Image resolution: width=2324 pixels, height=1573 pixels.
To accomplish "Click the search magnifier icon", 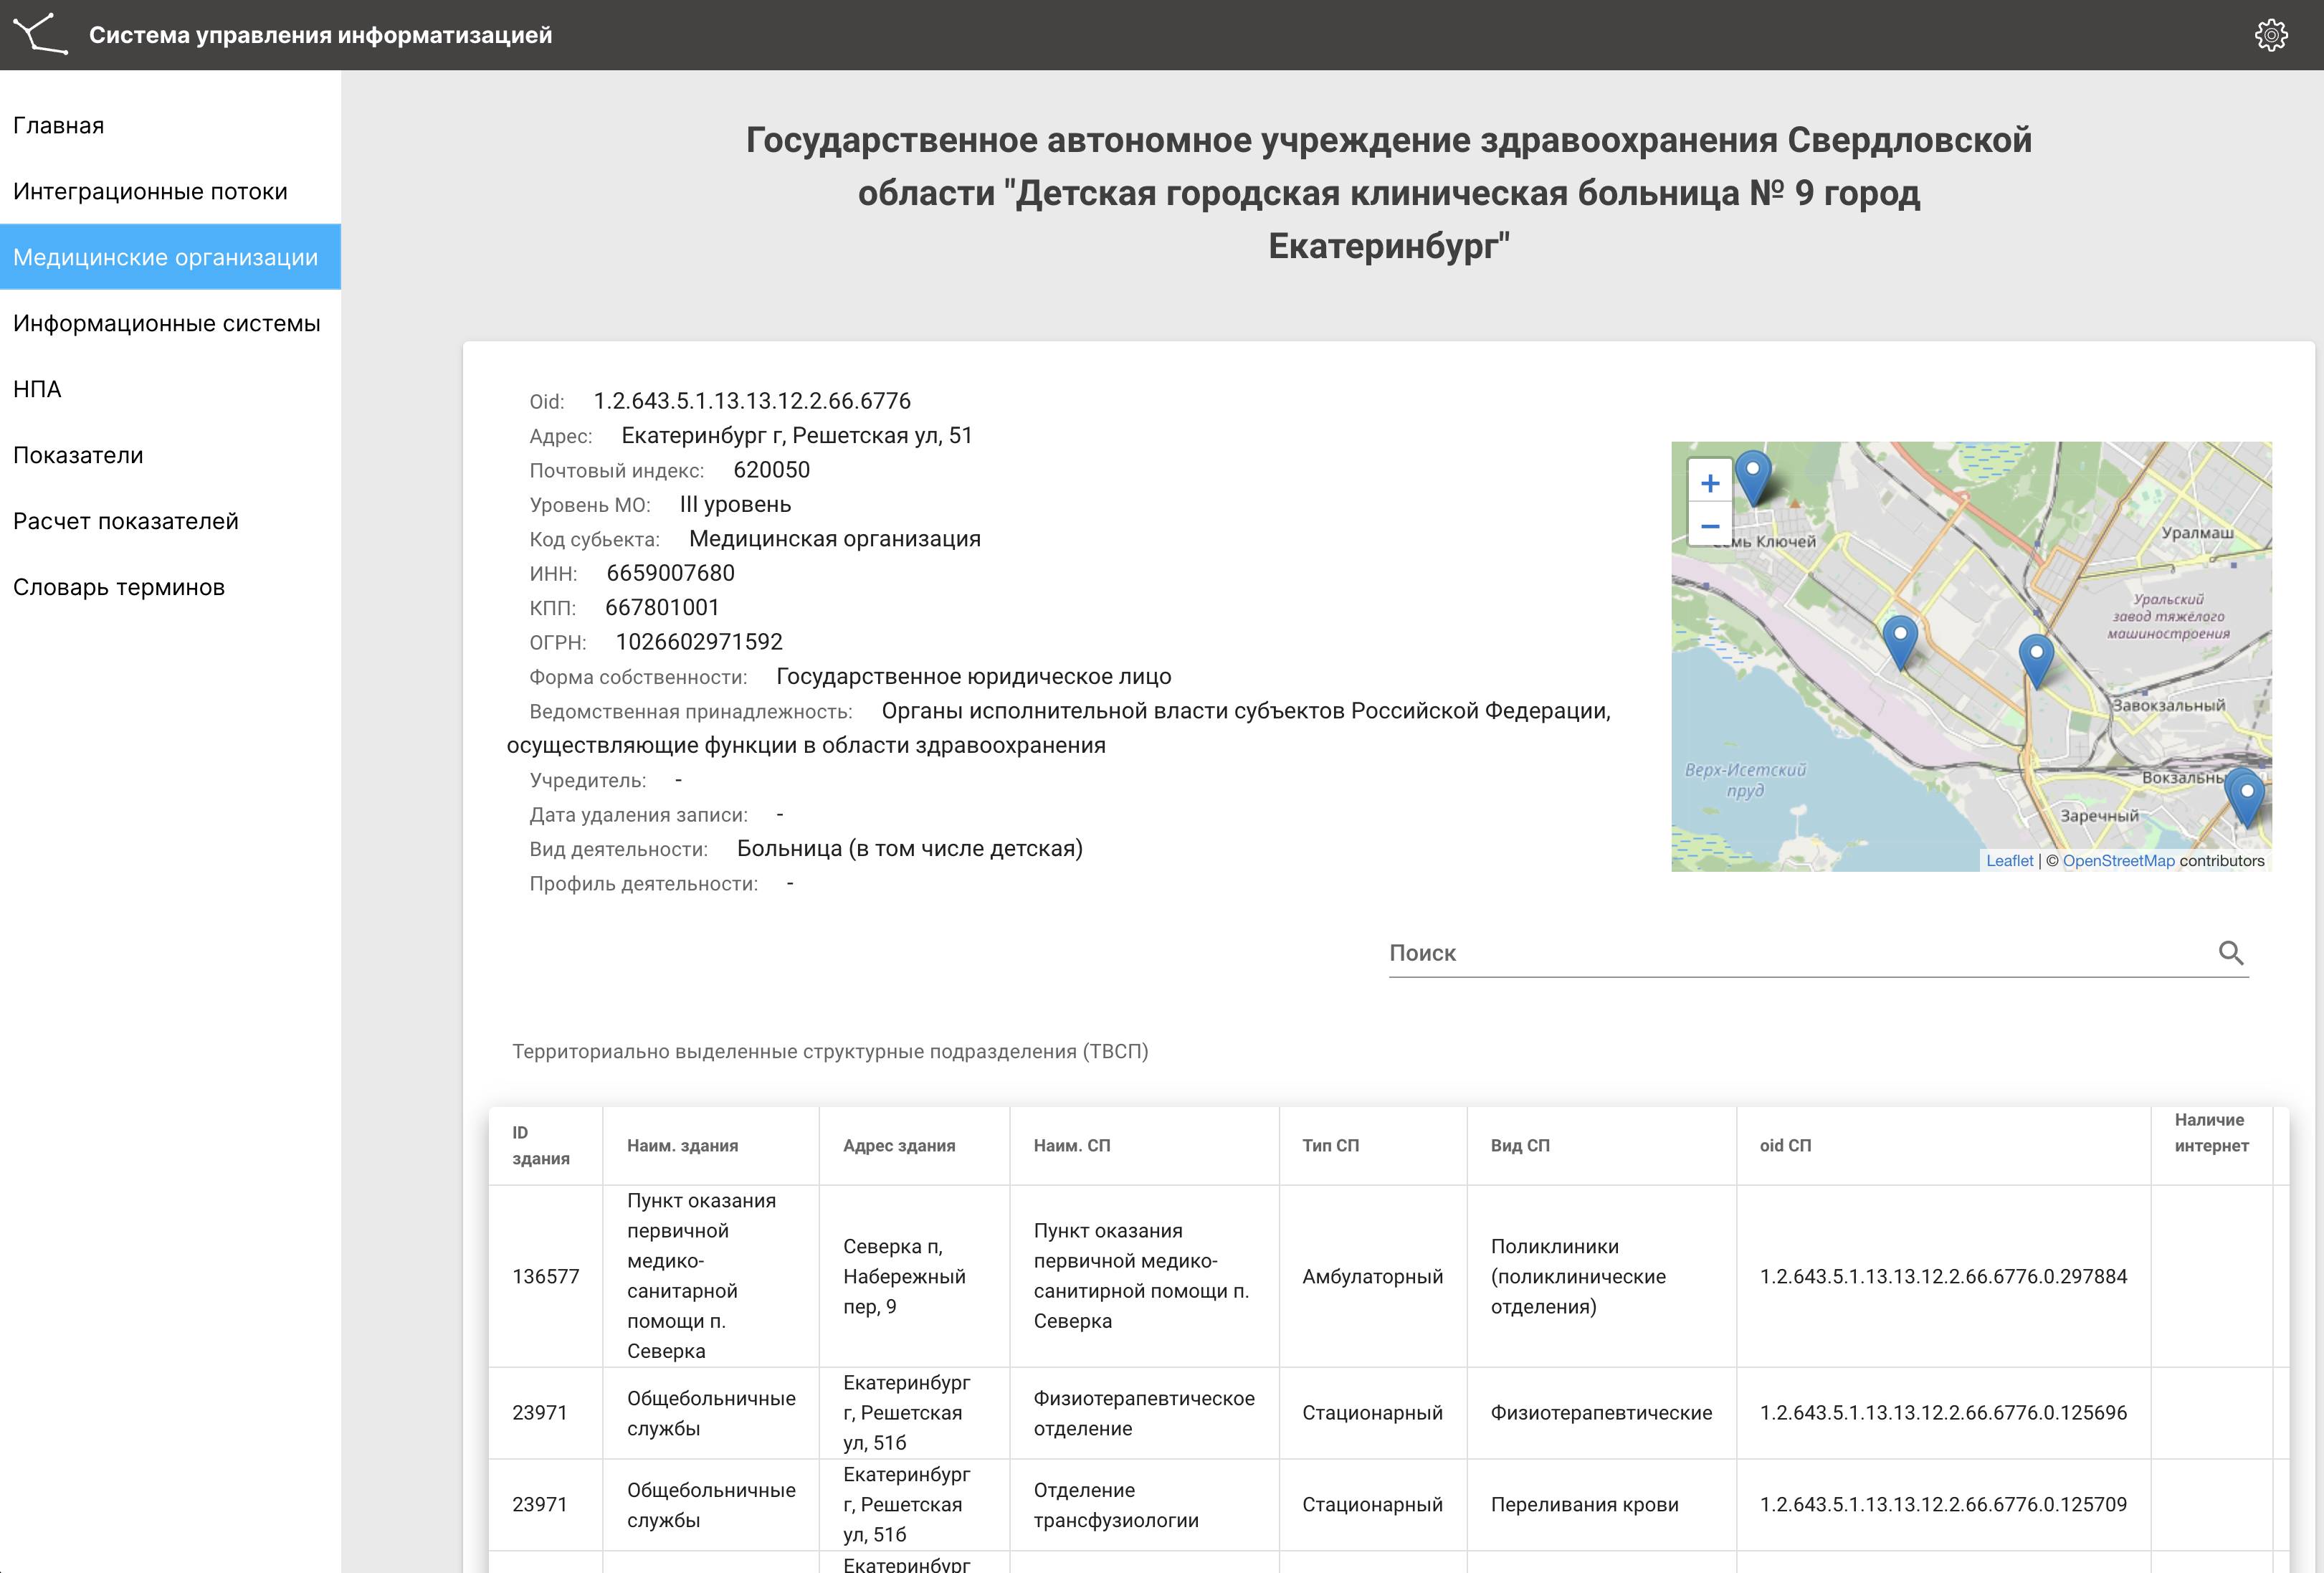I will [x=2231, y=952].
